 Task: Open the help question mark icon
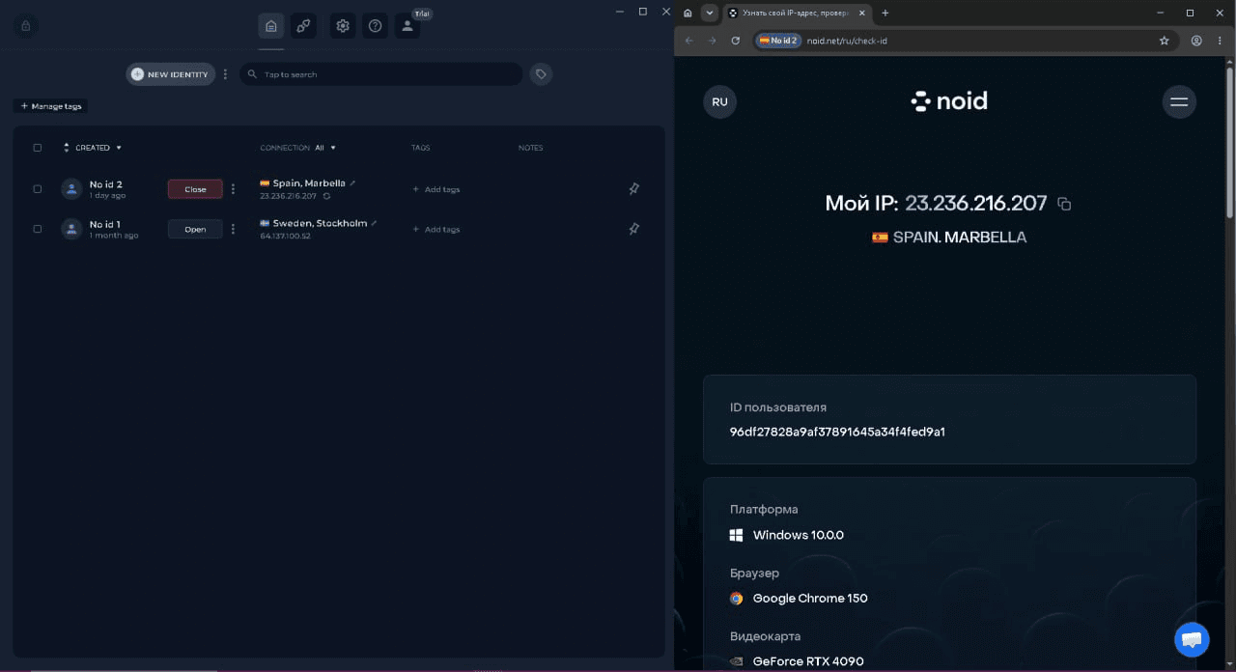click(x=376, y=26)
